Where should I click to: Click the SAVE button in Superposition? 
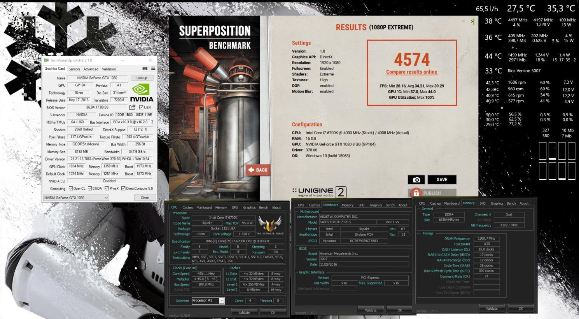(442, 179)
